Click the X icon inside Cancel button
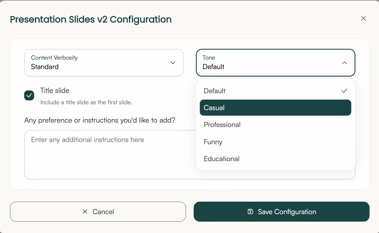 85,212
